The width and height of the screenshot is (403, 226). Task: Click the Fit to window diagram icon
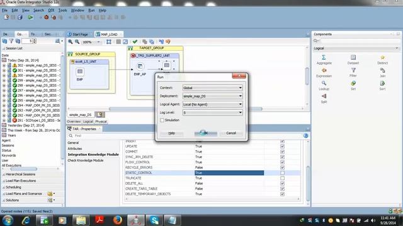tap(109, 42)
